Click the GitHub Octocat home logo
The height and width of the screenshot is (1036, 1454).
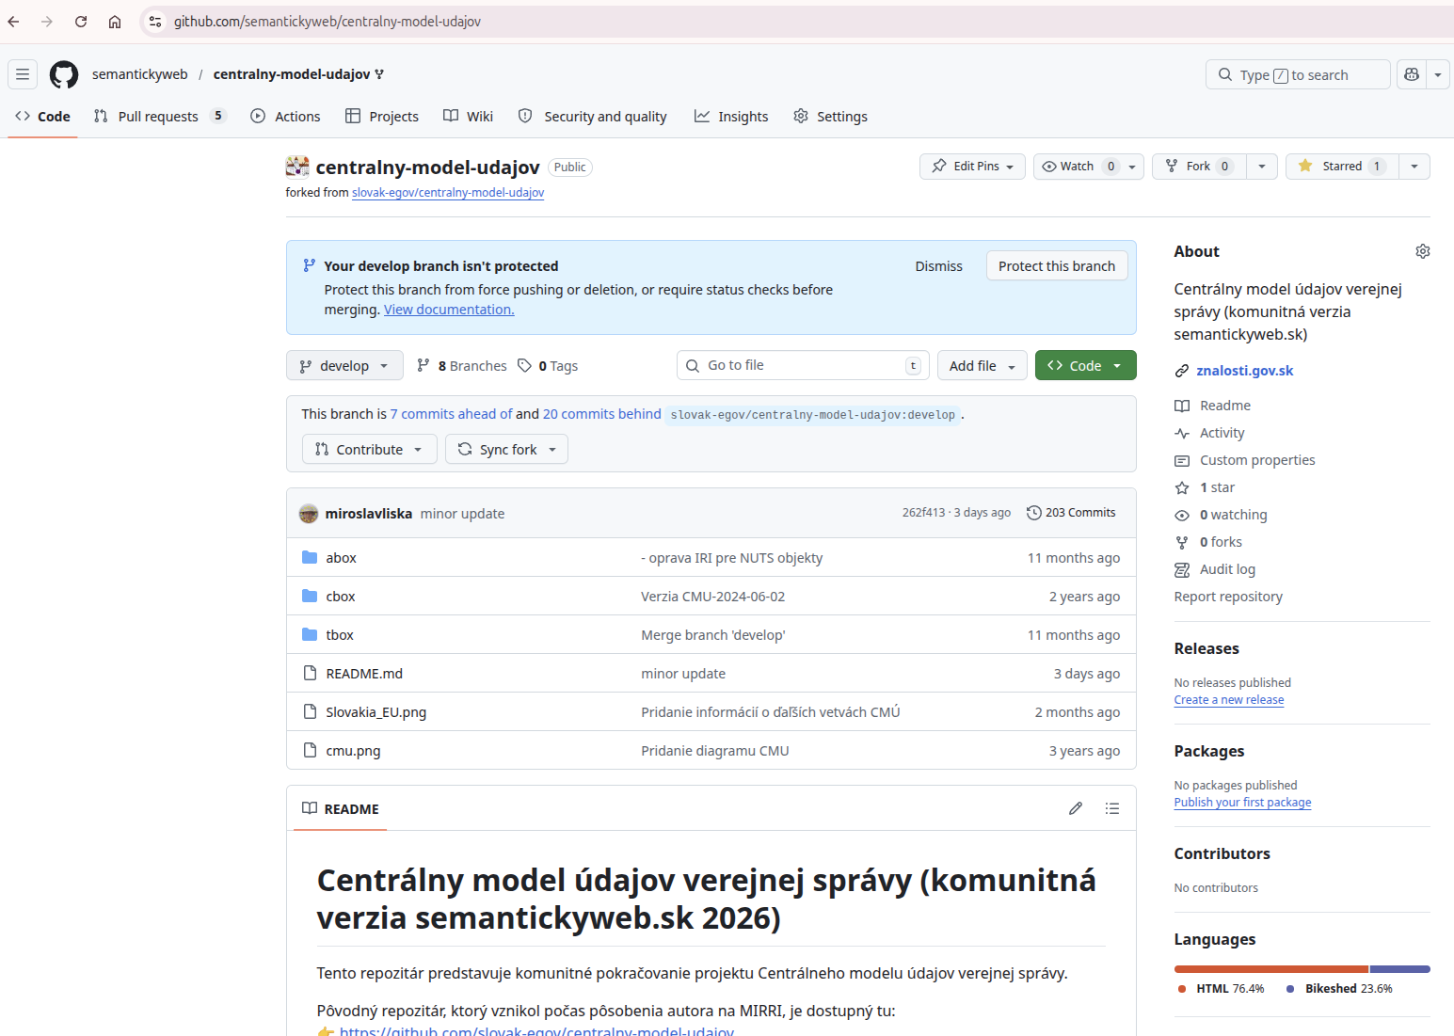click(64, 74)
